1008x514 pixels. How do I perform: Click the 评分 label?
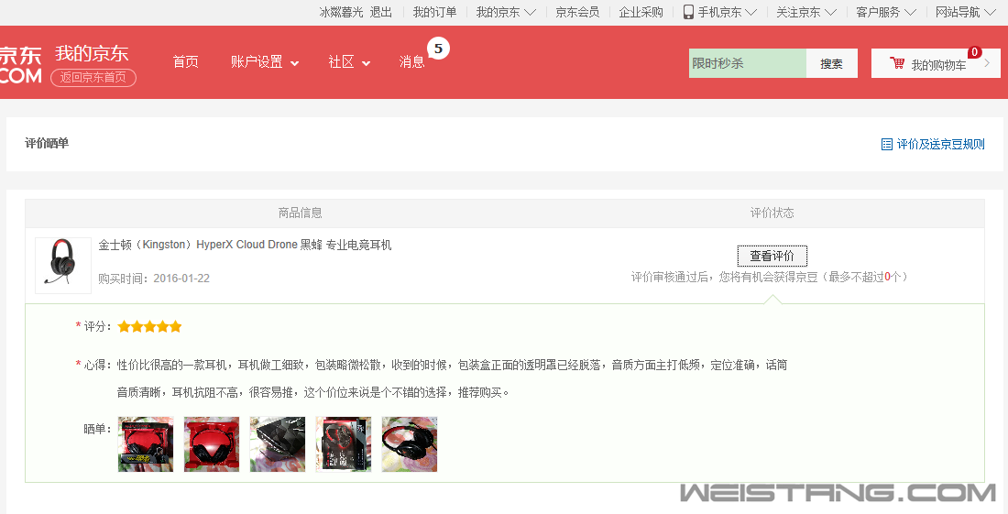click(98, 326)
